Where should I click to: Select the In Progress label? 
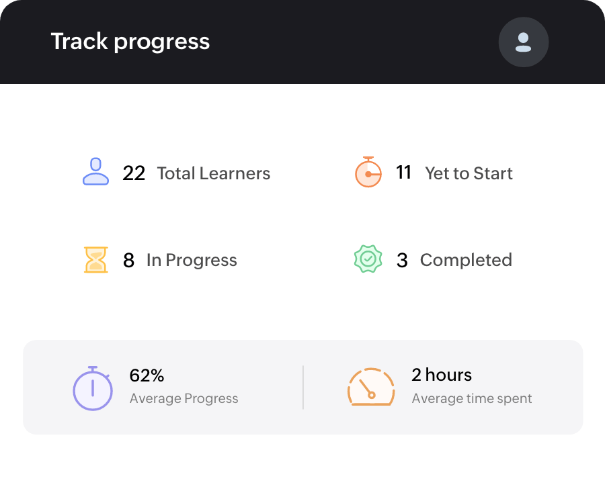[x=192, y=260]
